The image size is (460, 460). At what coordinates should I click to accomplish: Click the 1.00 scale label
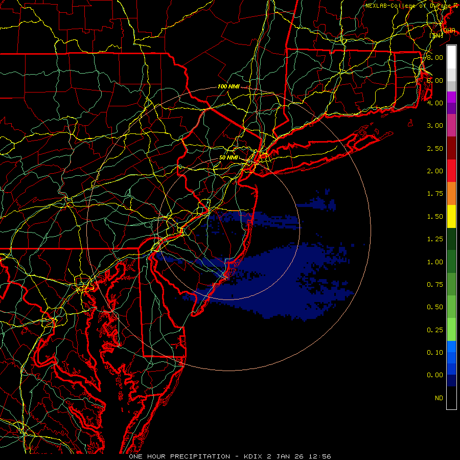coord(435,262)
